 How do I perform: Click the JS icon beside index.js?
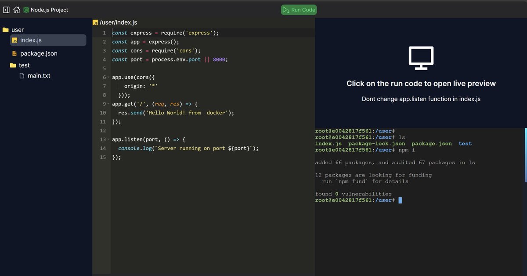(x=14, y=40)
